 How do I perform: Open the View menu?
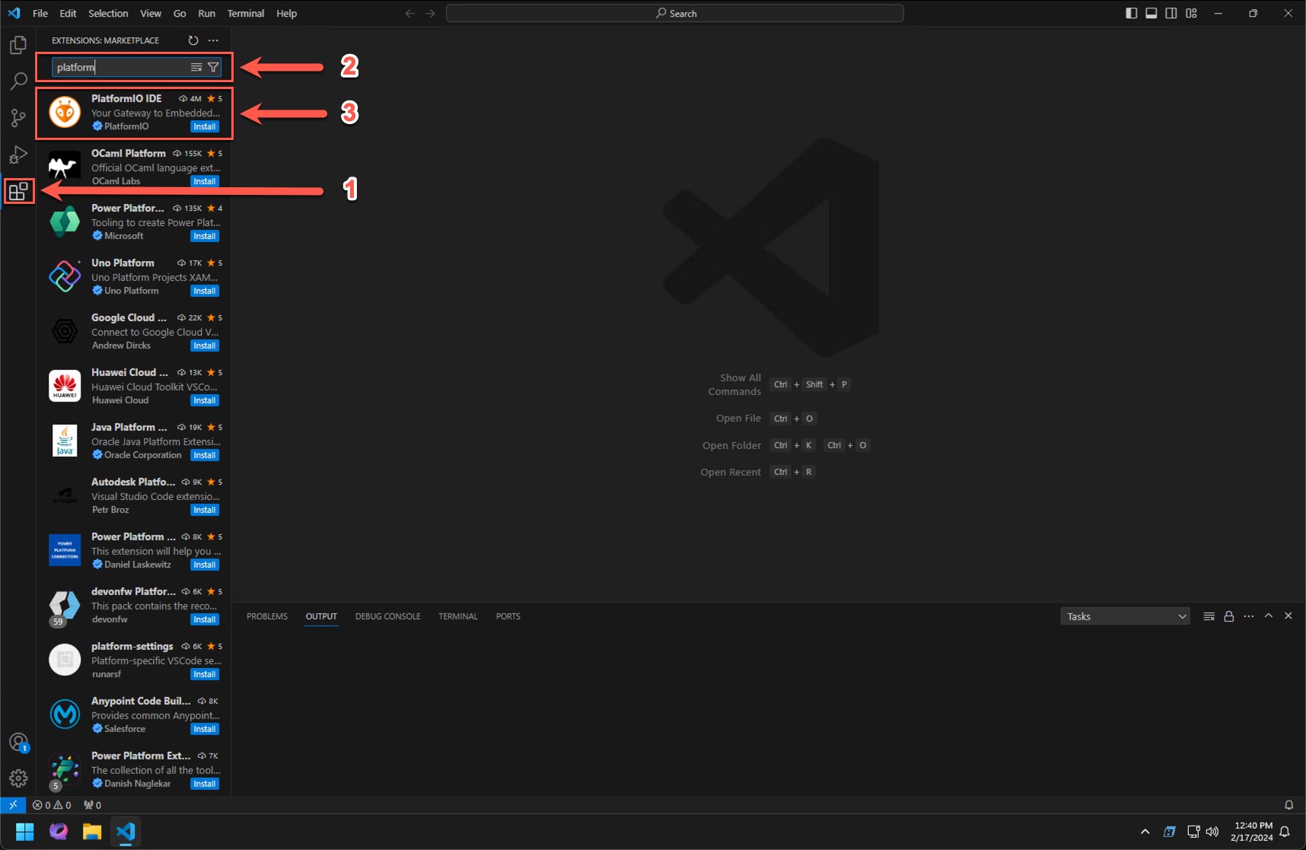click(x=151, y=13)
